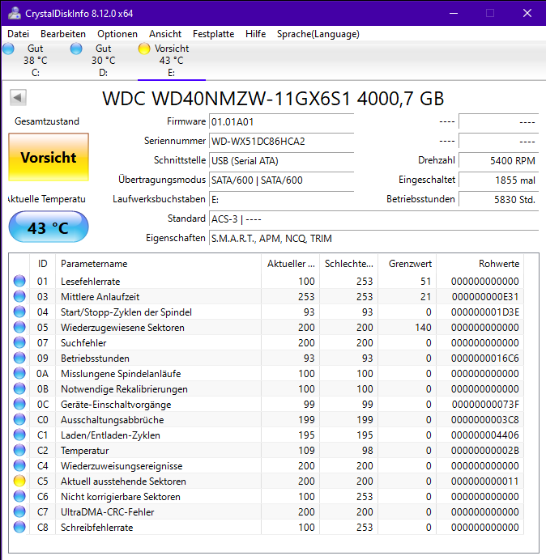
Task: Click status icon for Temperatur attribute row
Action: point(19,450)
